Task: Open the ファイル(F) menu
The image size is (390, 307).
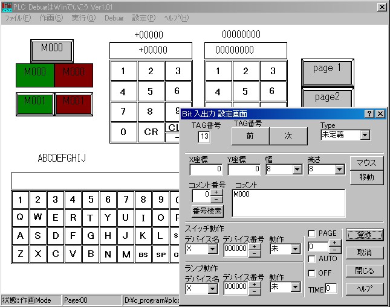Action: pyautogui.click(x=18, y=18)
